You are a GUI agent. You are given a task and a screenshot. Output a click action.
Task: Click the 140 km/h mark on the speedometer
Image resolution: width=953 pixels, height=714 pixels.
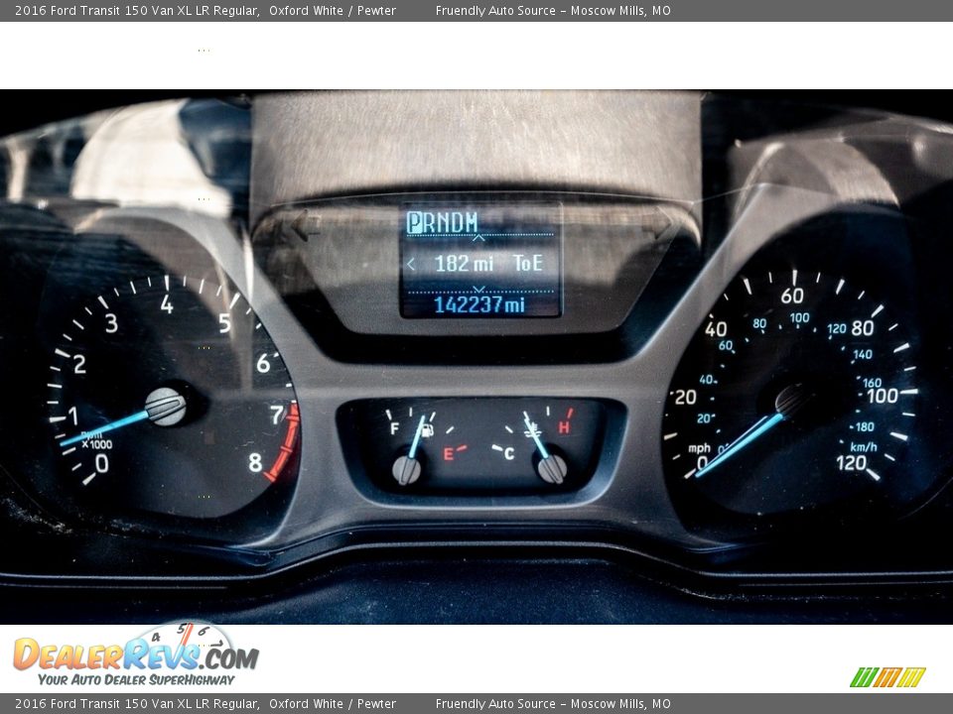[x=863, y=354]
